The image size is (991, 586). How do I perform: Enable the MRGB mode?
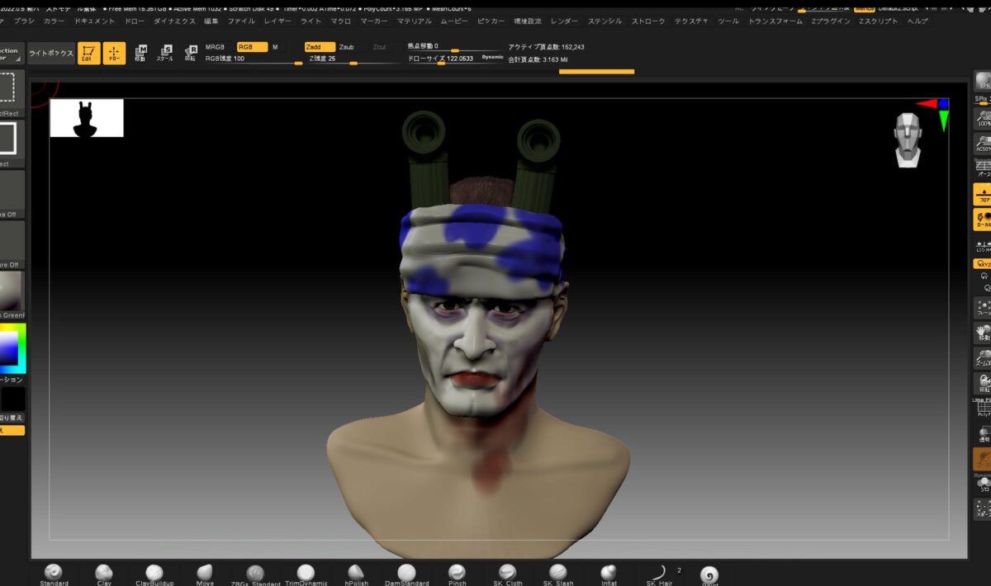215,47
